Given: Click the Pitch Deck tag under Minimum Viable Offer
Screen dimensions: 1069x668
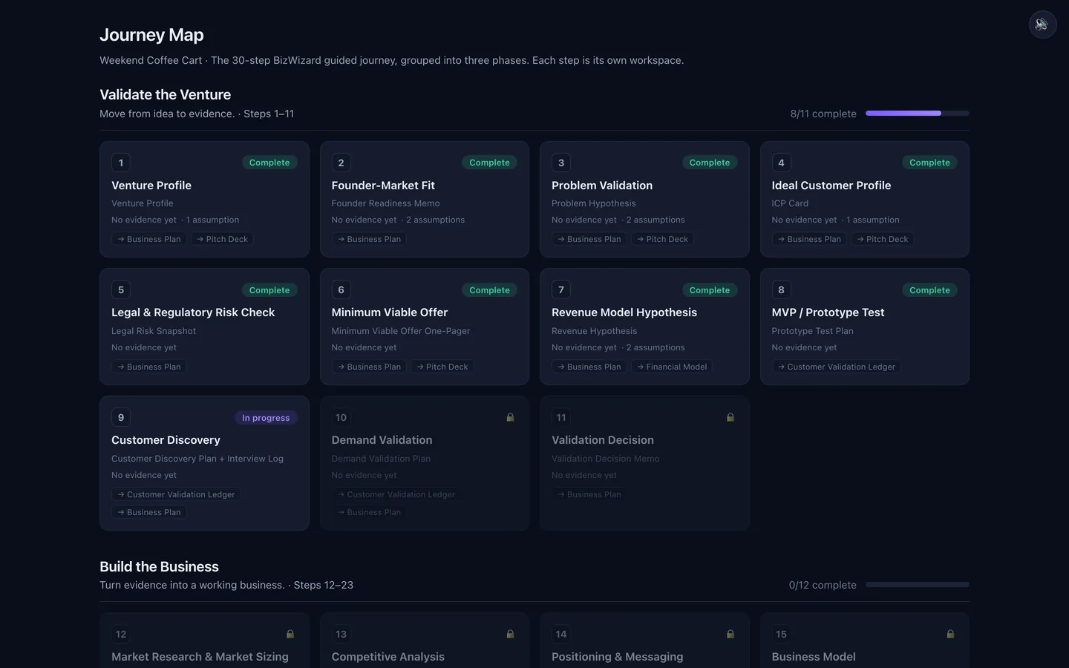Looking at the screenshot, I should pos(442,367).
